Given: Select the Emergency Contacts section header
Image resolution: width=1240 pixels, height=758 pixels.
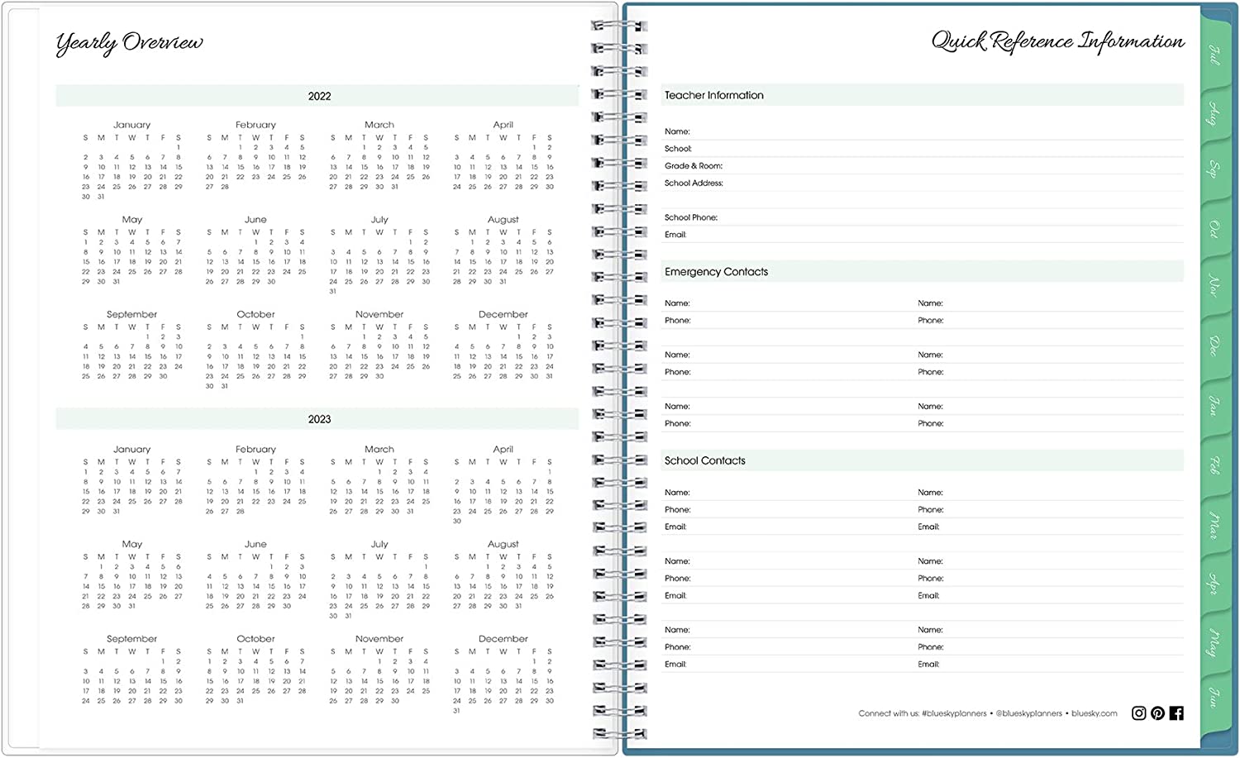Looking at the screenshot, I should (716, 272).
